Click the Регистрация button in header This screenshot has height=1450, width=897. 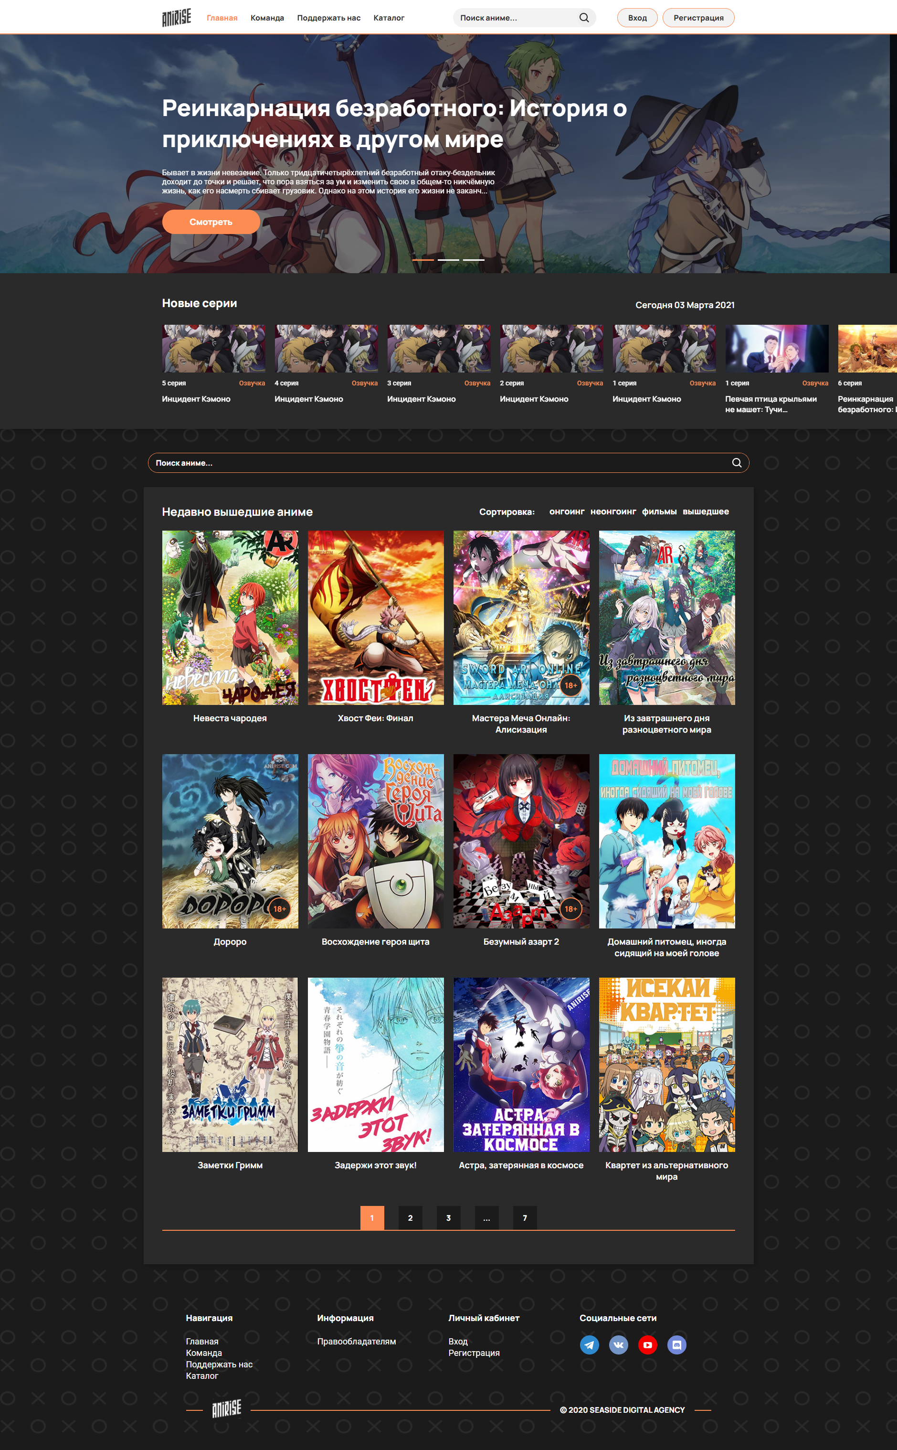(697, 18)
